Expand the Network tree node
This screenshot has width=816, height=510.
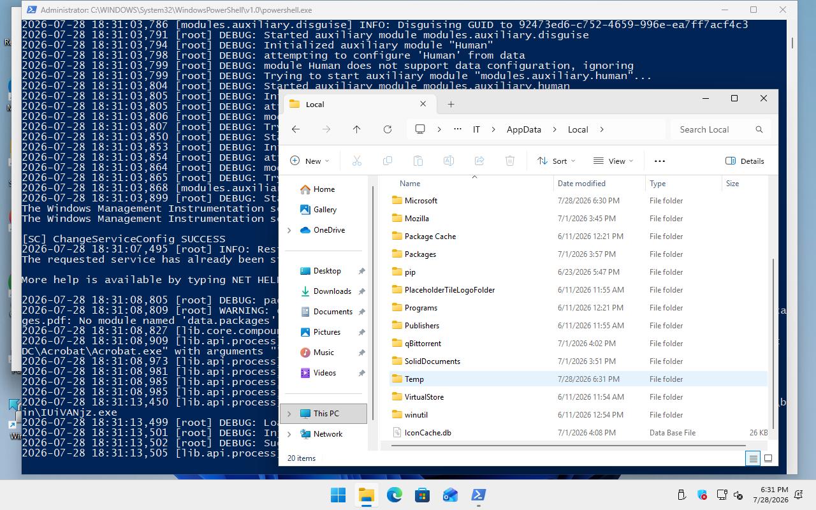click(289, 434)
